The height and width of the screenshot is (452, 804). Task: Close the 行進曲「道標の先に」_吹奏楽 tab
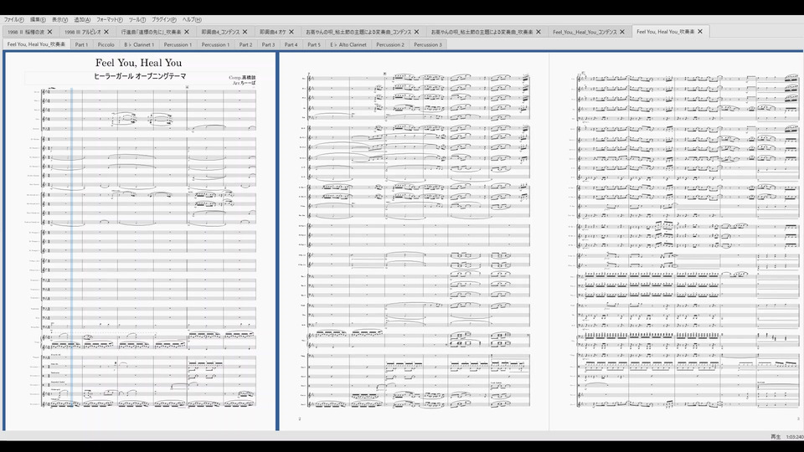point(187,32)
